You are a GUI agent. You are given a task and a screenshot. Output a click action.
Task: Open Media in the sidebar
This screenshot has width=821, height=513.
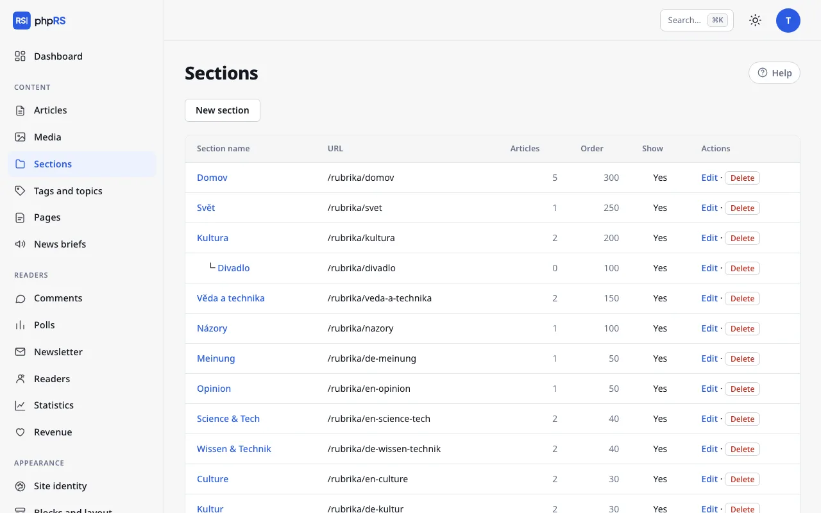tap(82, 137)
